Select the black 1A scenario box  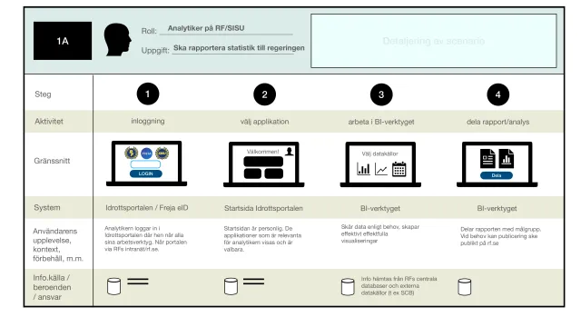tap(63, 41)
